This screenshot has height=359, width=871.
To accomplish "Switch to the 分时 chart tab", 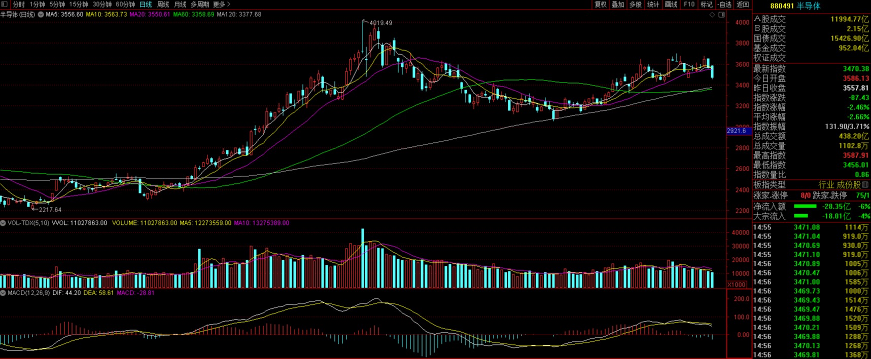I will coord(19,5).
